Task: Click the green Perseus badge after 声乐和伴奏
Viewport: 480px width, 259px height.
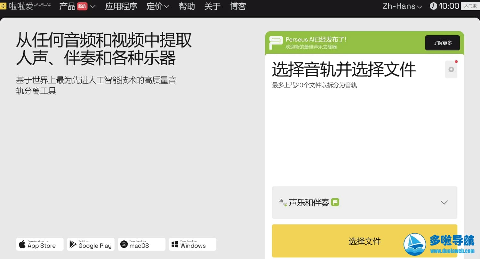Action: pyautogui.click(x=335, y=202)
